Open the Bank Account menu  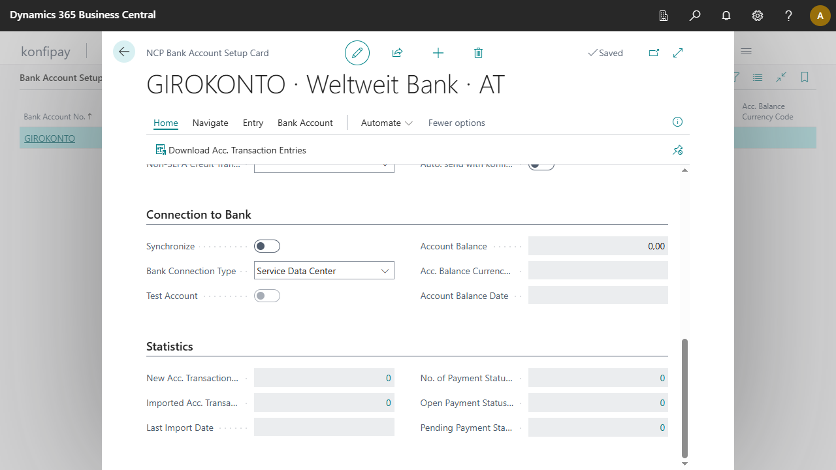click(x=305, y=123)
